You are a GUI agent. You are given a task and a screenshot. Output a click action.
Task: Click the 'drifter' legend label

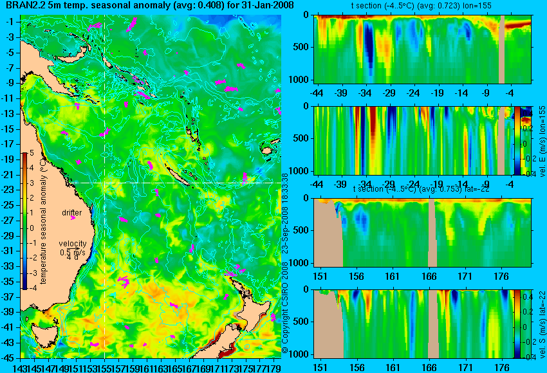[72, 212]
